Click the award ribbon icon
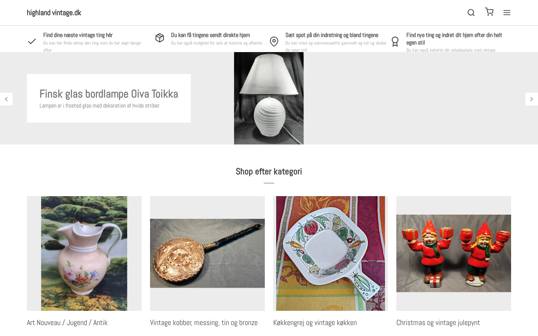 [395, 42]
